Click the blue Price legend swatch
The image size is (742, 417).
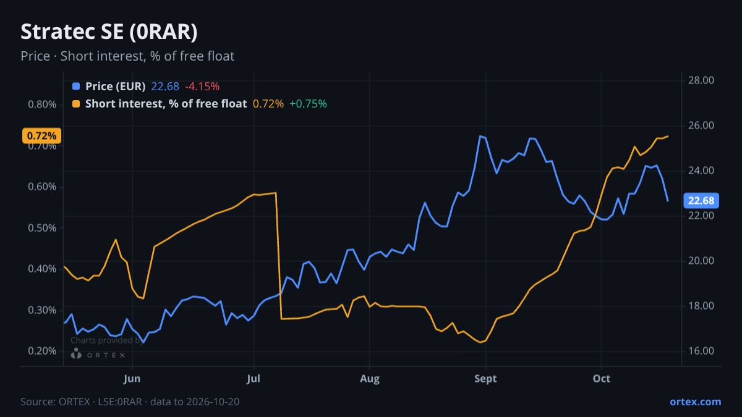[x=76, y=86]
